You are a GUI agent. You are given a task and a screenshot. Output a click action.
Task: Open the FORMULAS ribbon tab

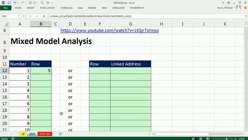coord(66,8)
